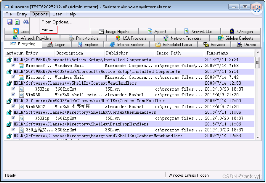This screenshot has height=183, width=266.
Task: Click the Refresh toolbar icon
Action: pos(17,22)
